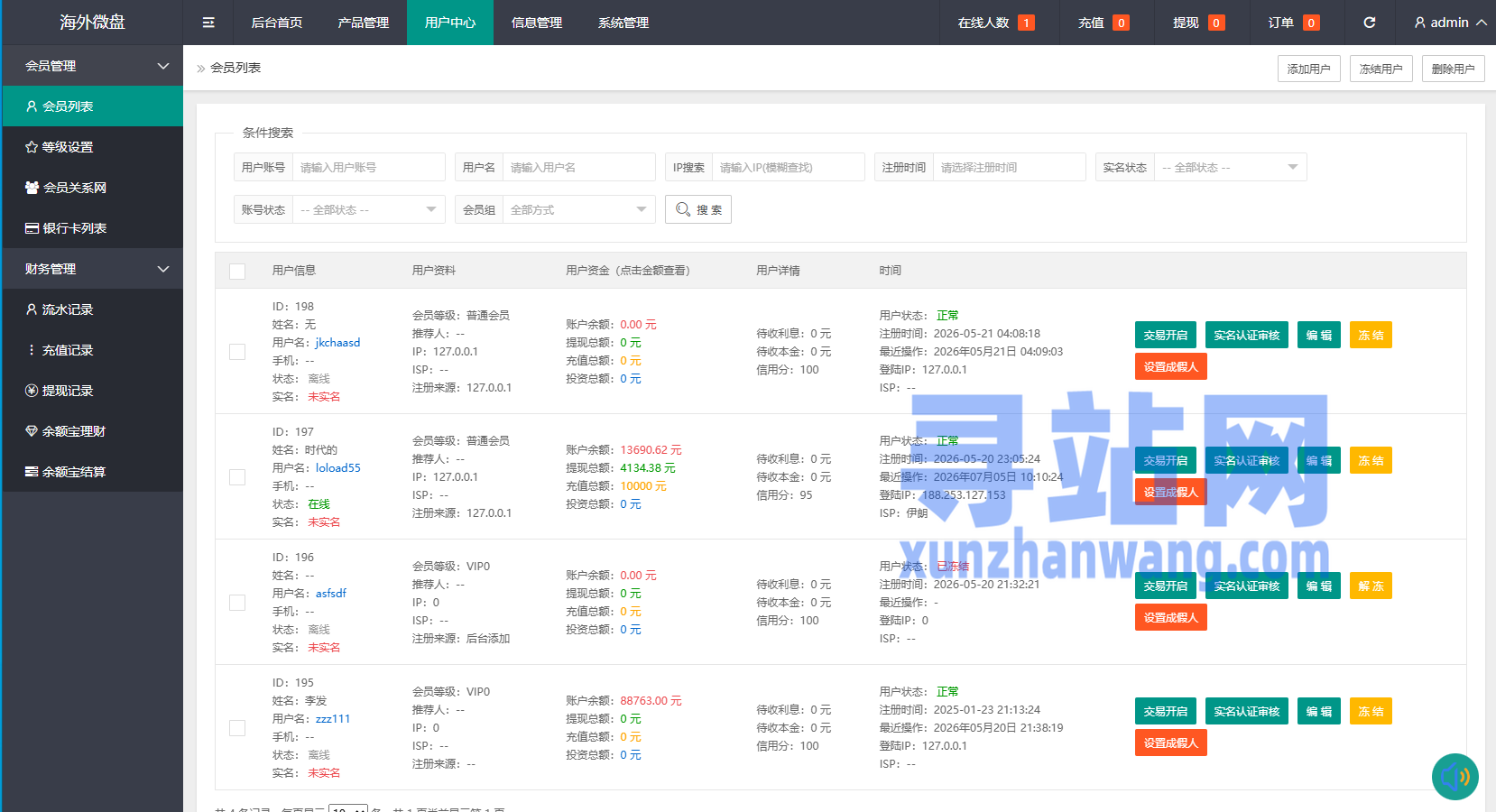Click the card icon for 银行卡列表
The width and height of the screenshot is (1496, 812).
click(32, 228)
